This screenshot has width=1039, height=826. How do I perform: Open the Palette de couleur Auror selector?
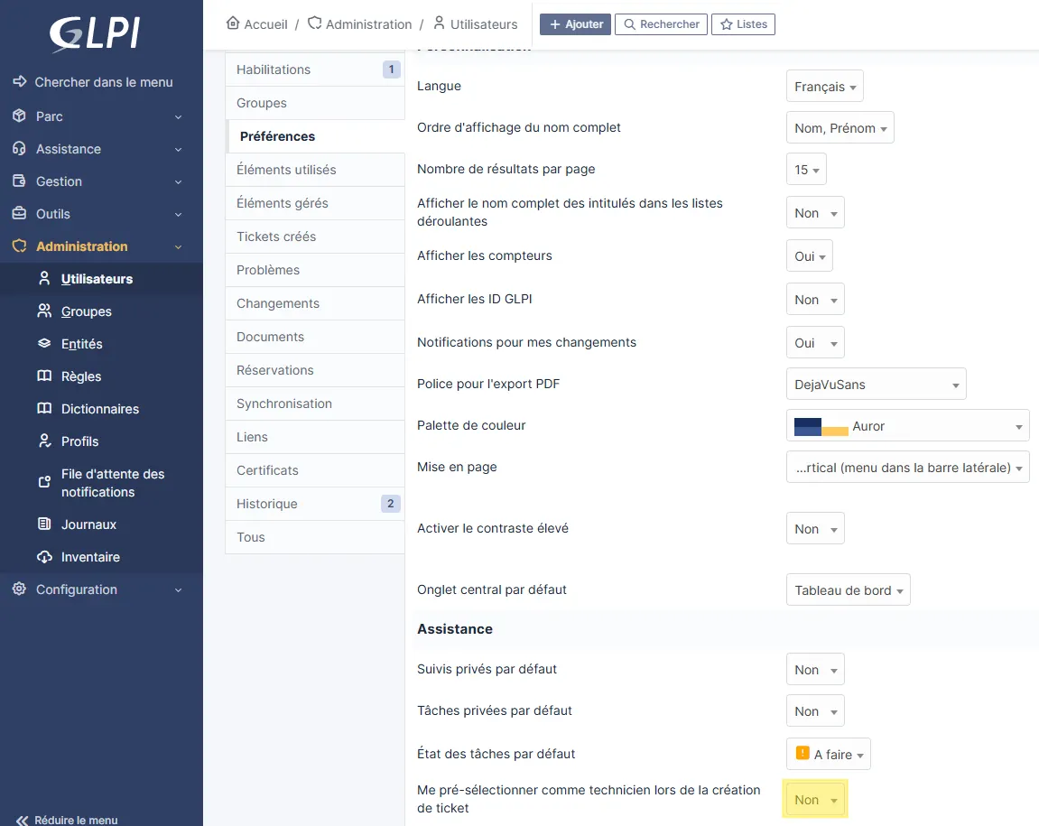coord(907,426)
